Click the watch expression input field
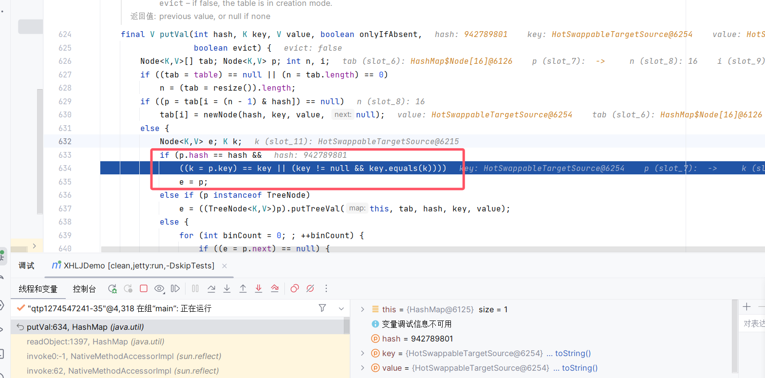Screen dimensions: 765x378 coord(753,323)
